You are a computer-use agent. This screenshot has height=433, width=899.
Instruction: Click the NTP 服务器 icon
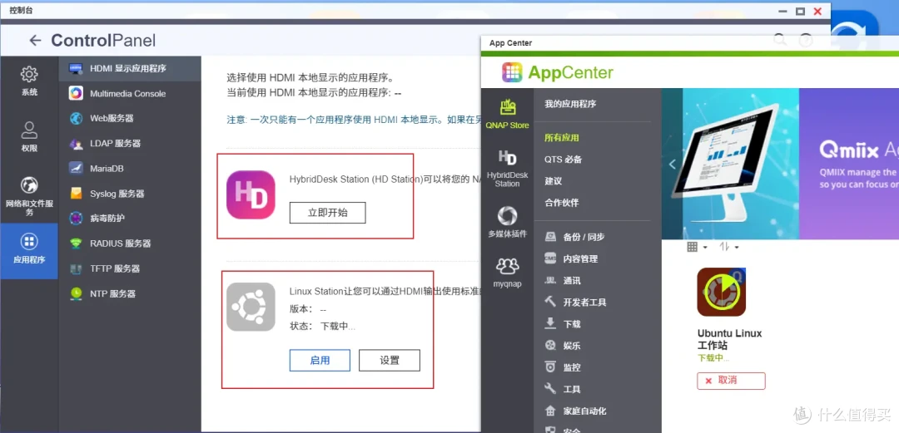tap(76, 293)
